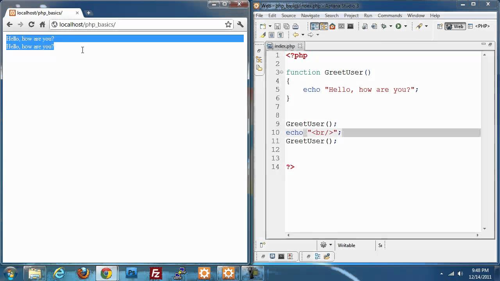Click the settings gear in status bar
Viewport: 500px width, 281px height.
click(x=323, y=245)
